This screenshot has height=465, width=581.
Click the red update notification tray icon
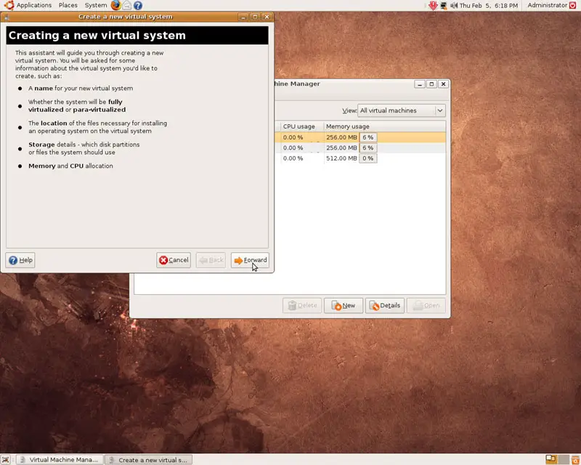434,5
